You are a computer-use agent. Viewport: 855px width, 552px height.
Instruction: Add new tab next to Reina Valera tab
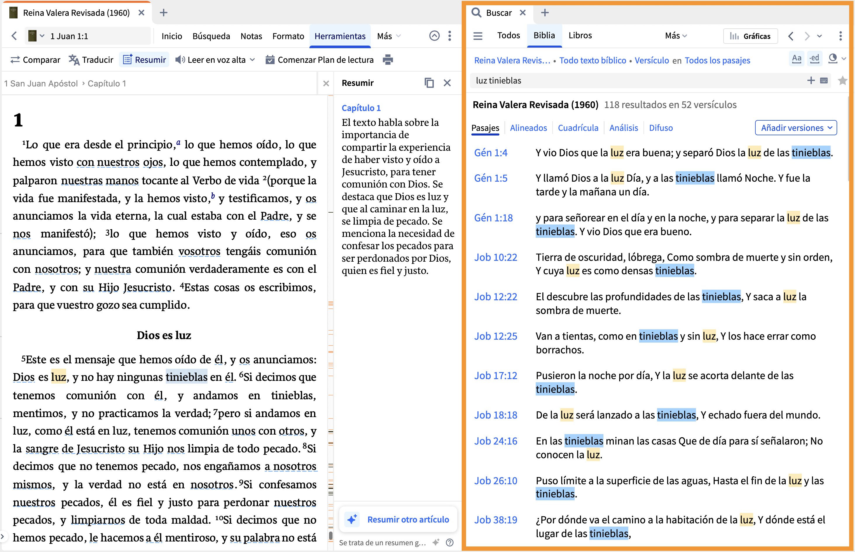(x=164, y=13)
